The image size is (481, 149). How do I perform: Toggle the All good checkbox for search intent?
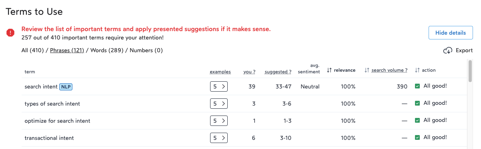417,86
